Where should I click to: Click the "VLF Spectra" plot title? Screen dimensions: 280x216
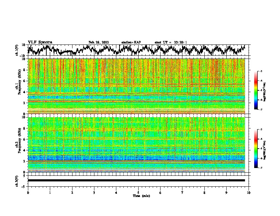pos(40,42)
